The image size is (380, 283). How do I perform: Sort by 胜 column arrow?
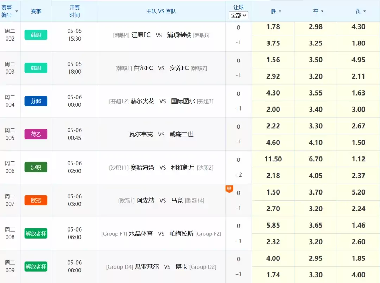[280, 11]
